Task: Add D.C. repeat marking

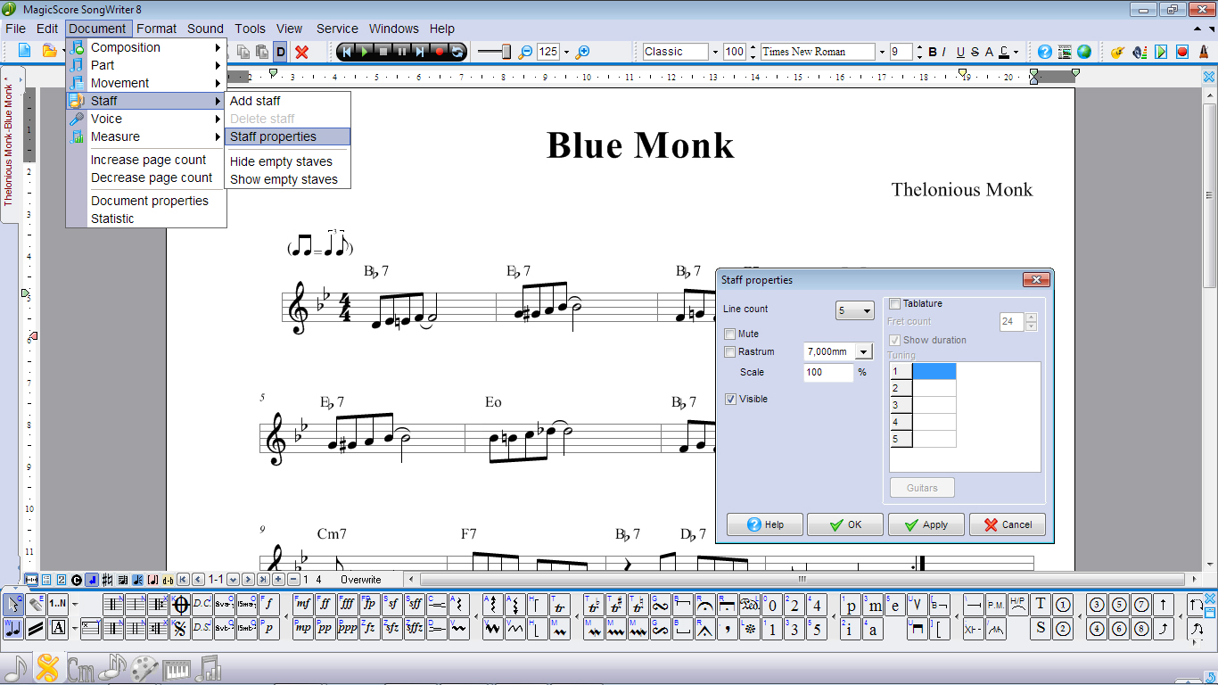Action: 202,604
